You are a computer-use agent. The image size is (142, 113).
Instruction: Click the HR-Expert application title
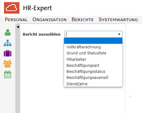(x=37, y=8)
